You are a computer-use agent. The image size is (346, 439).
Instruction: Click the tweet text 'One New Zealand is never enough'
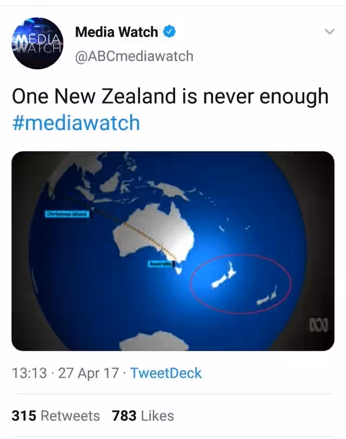coord(170,96)
